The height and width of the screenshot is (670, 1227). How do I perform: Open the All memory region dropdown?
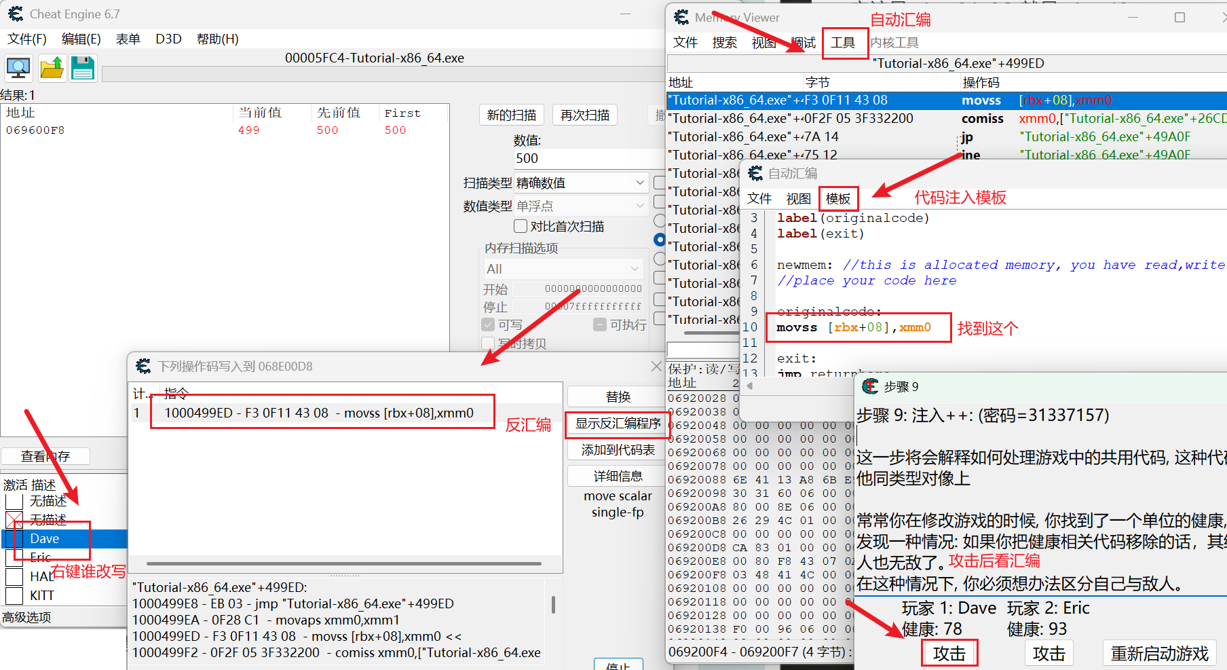pos(562,269)
